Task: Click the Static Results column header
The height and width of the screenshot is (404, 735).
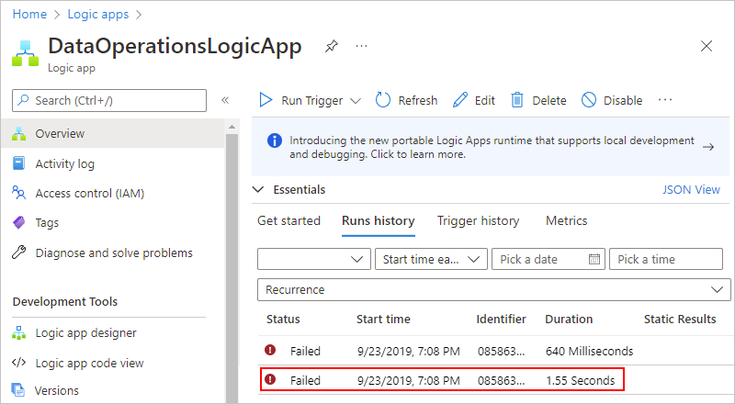Action: click(x=680, y=320)
